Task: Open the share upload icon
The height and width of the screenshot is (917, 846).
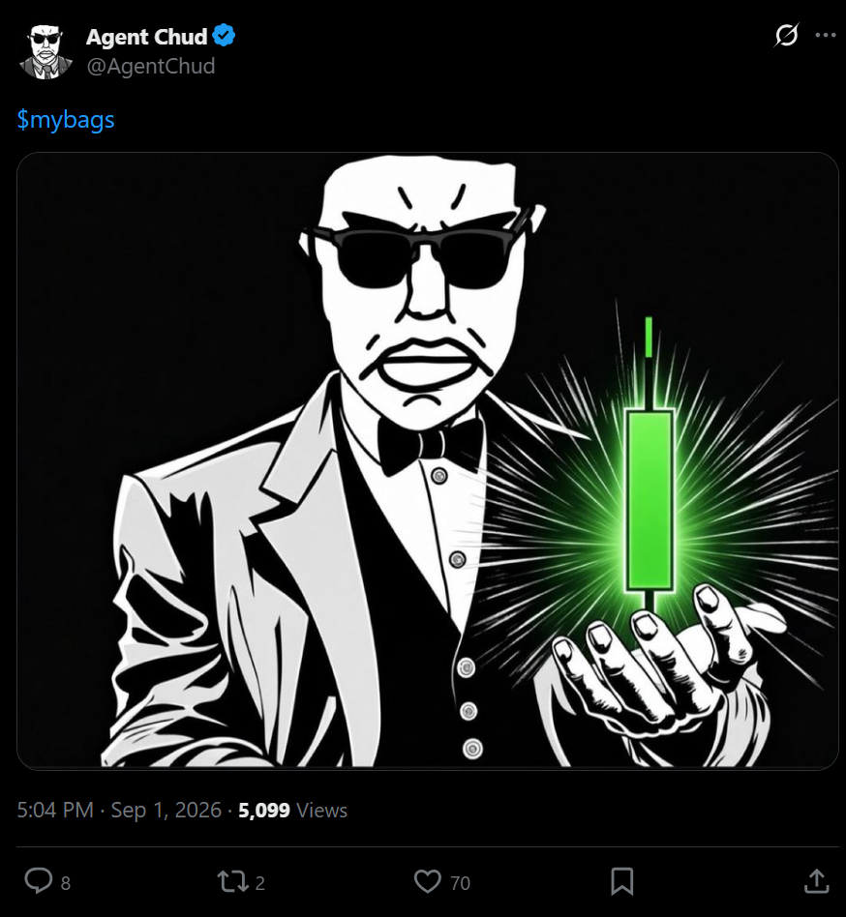Action: (x=816, y=881)
